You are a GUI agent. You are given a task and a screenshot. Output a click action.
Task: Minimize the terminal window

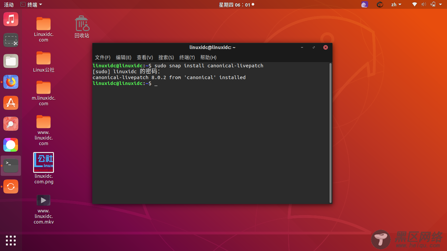pos(302,47)
